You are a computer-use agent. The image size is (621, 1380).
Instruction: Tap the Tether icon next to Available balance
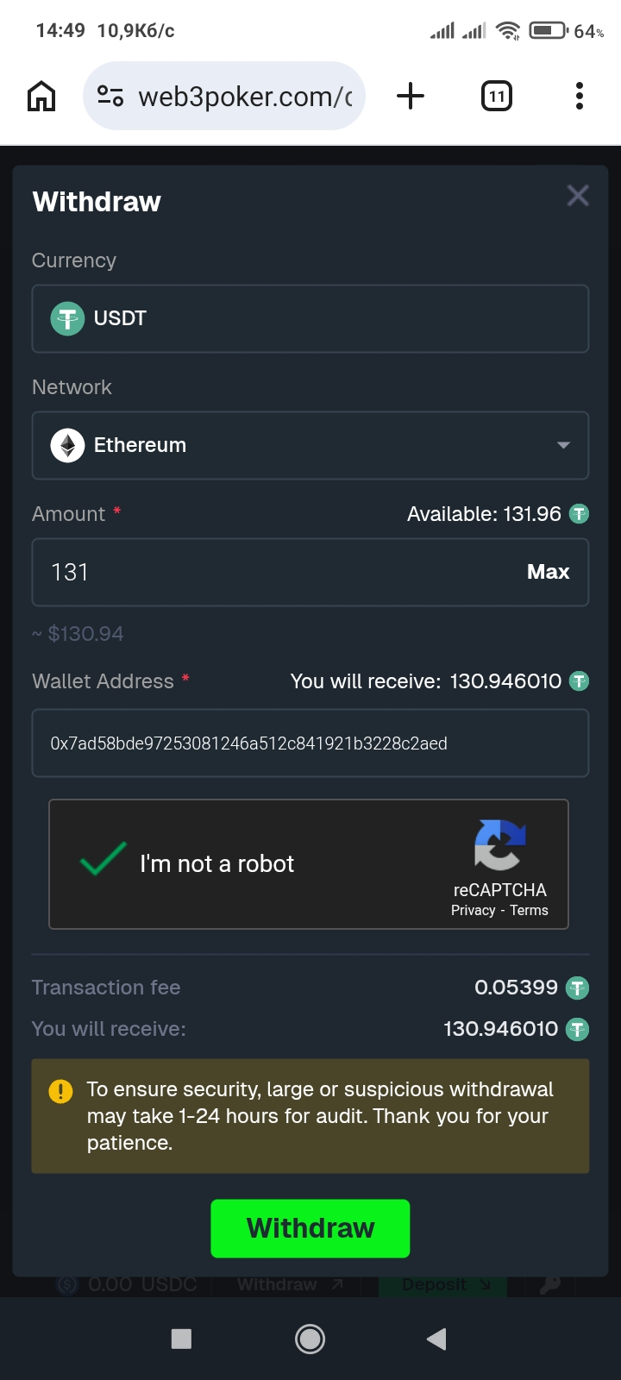580,514
